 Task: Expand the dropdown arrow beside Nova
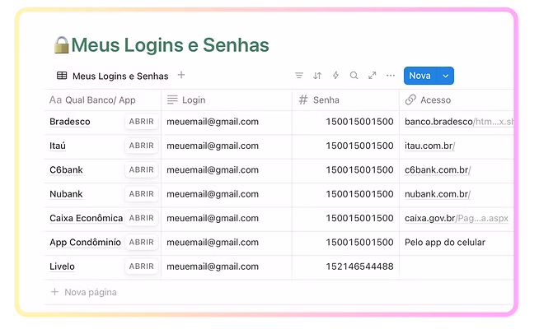pos(445,76)
